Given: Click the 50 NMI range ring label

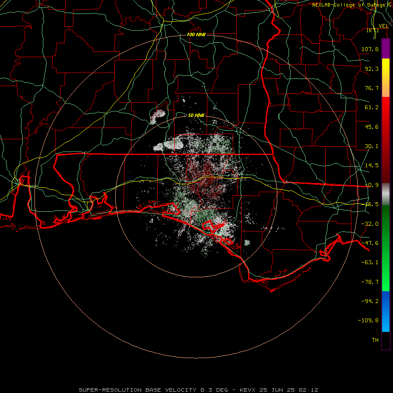Looking at the screenshot, I should point(196,115).
